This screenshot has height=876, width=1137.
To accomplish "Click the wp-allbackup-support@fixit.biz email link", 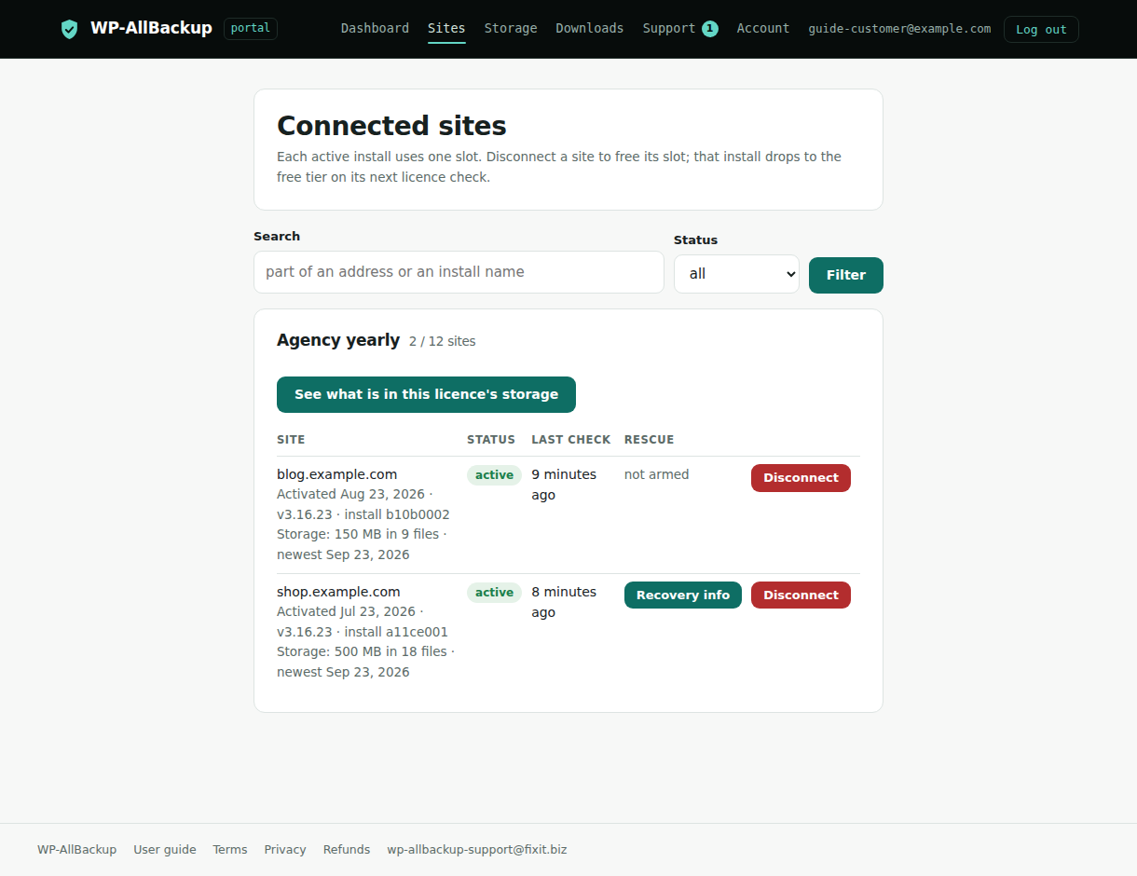I will coord(477,850).
